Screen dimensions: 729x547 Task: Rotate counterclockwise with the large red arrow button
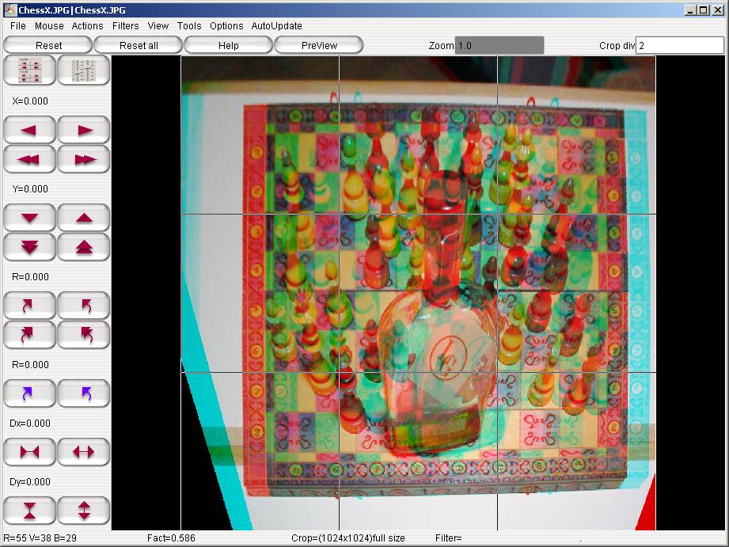click(x=84, y=335)
